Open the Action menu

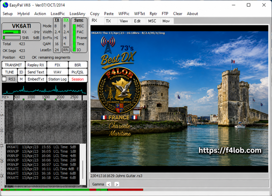point(40,14)
